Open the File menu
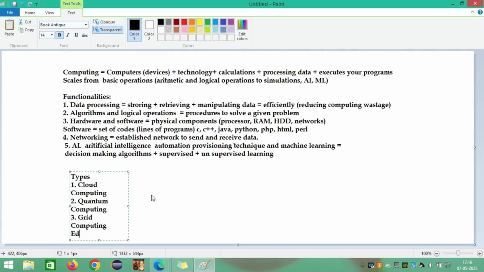 (10, 12)
